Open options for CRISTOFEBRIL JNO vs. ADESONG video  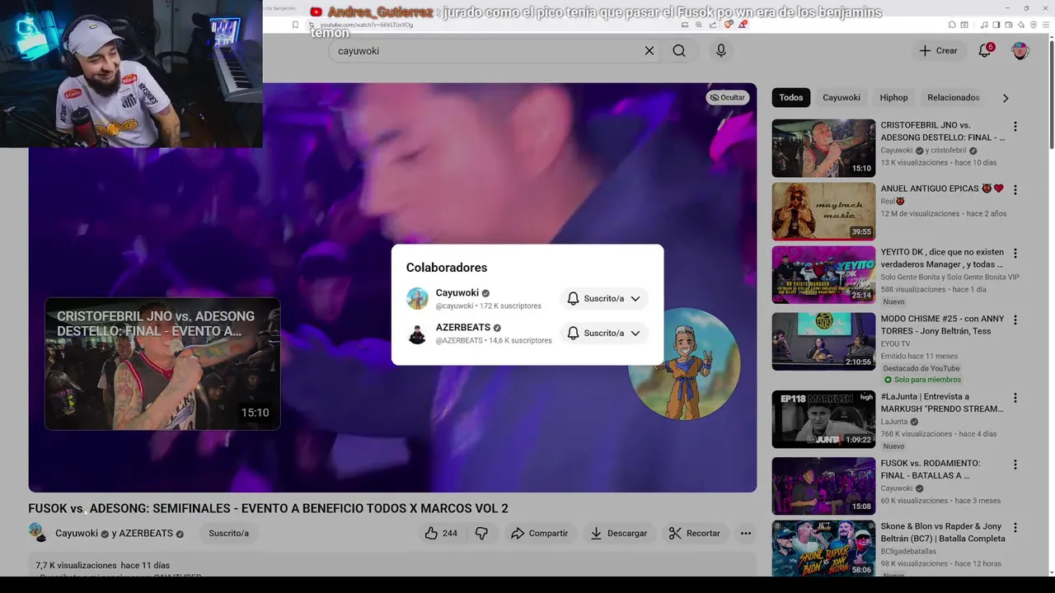1015,127
